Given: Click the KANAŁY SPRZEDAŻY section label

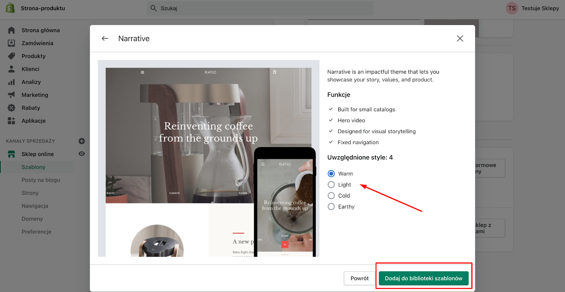Looking at the screenshot, I should click(x=30, y=141).
